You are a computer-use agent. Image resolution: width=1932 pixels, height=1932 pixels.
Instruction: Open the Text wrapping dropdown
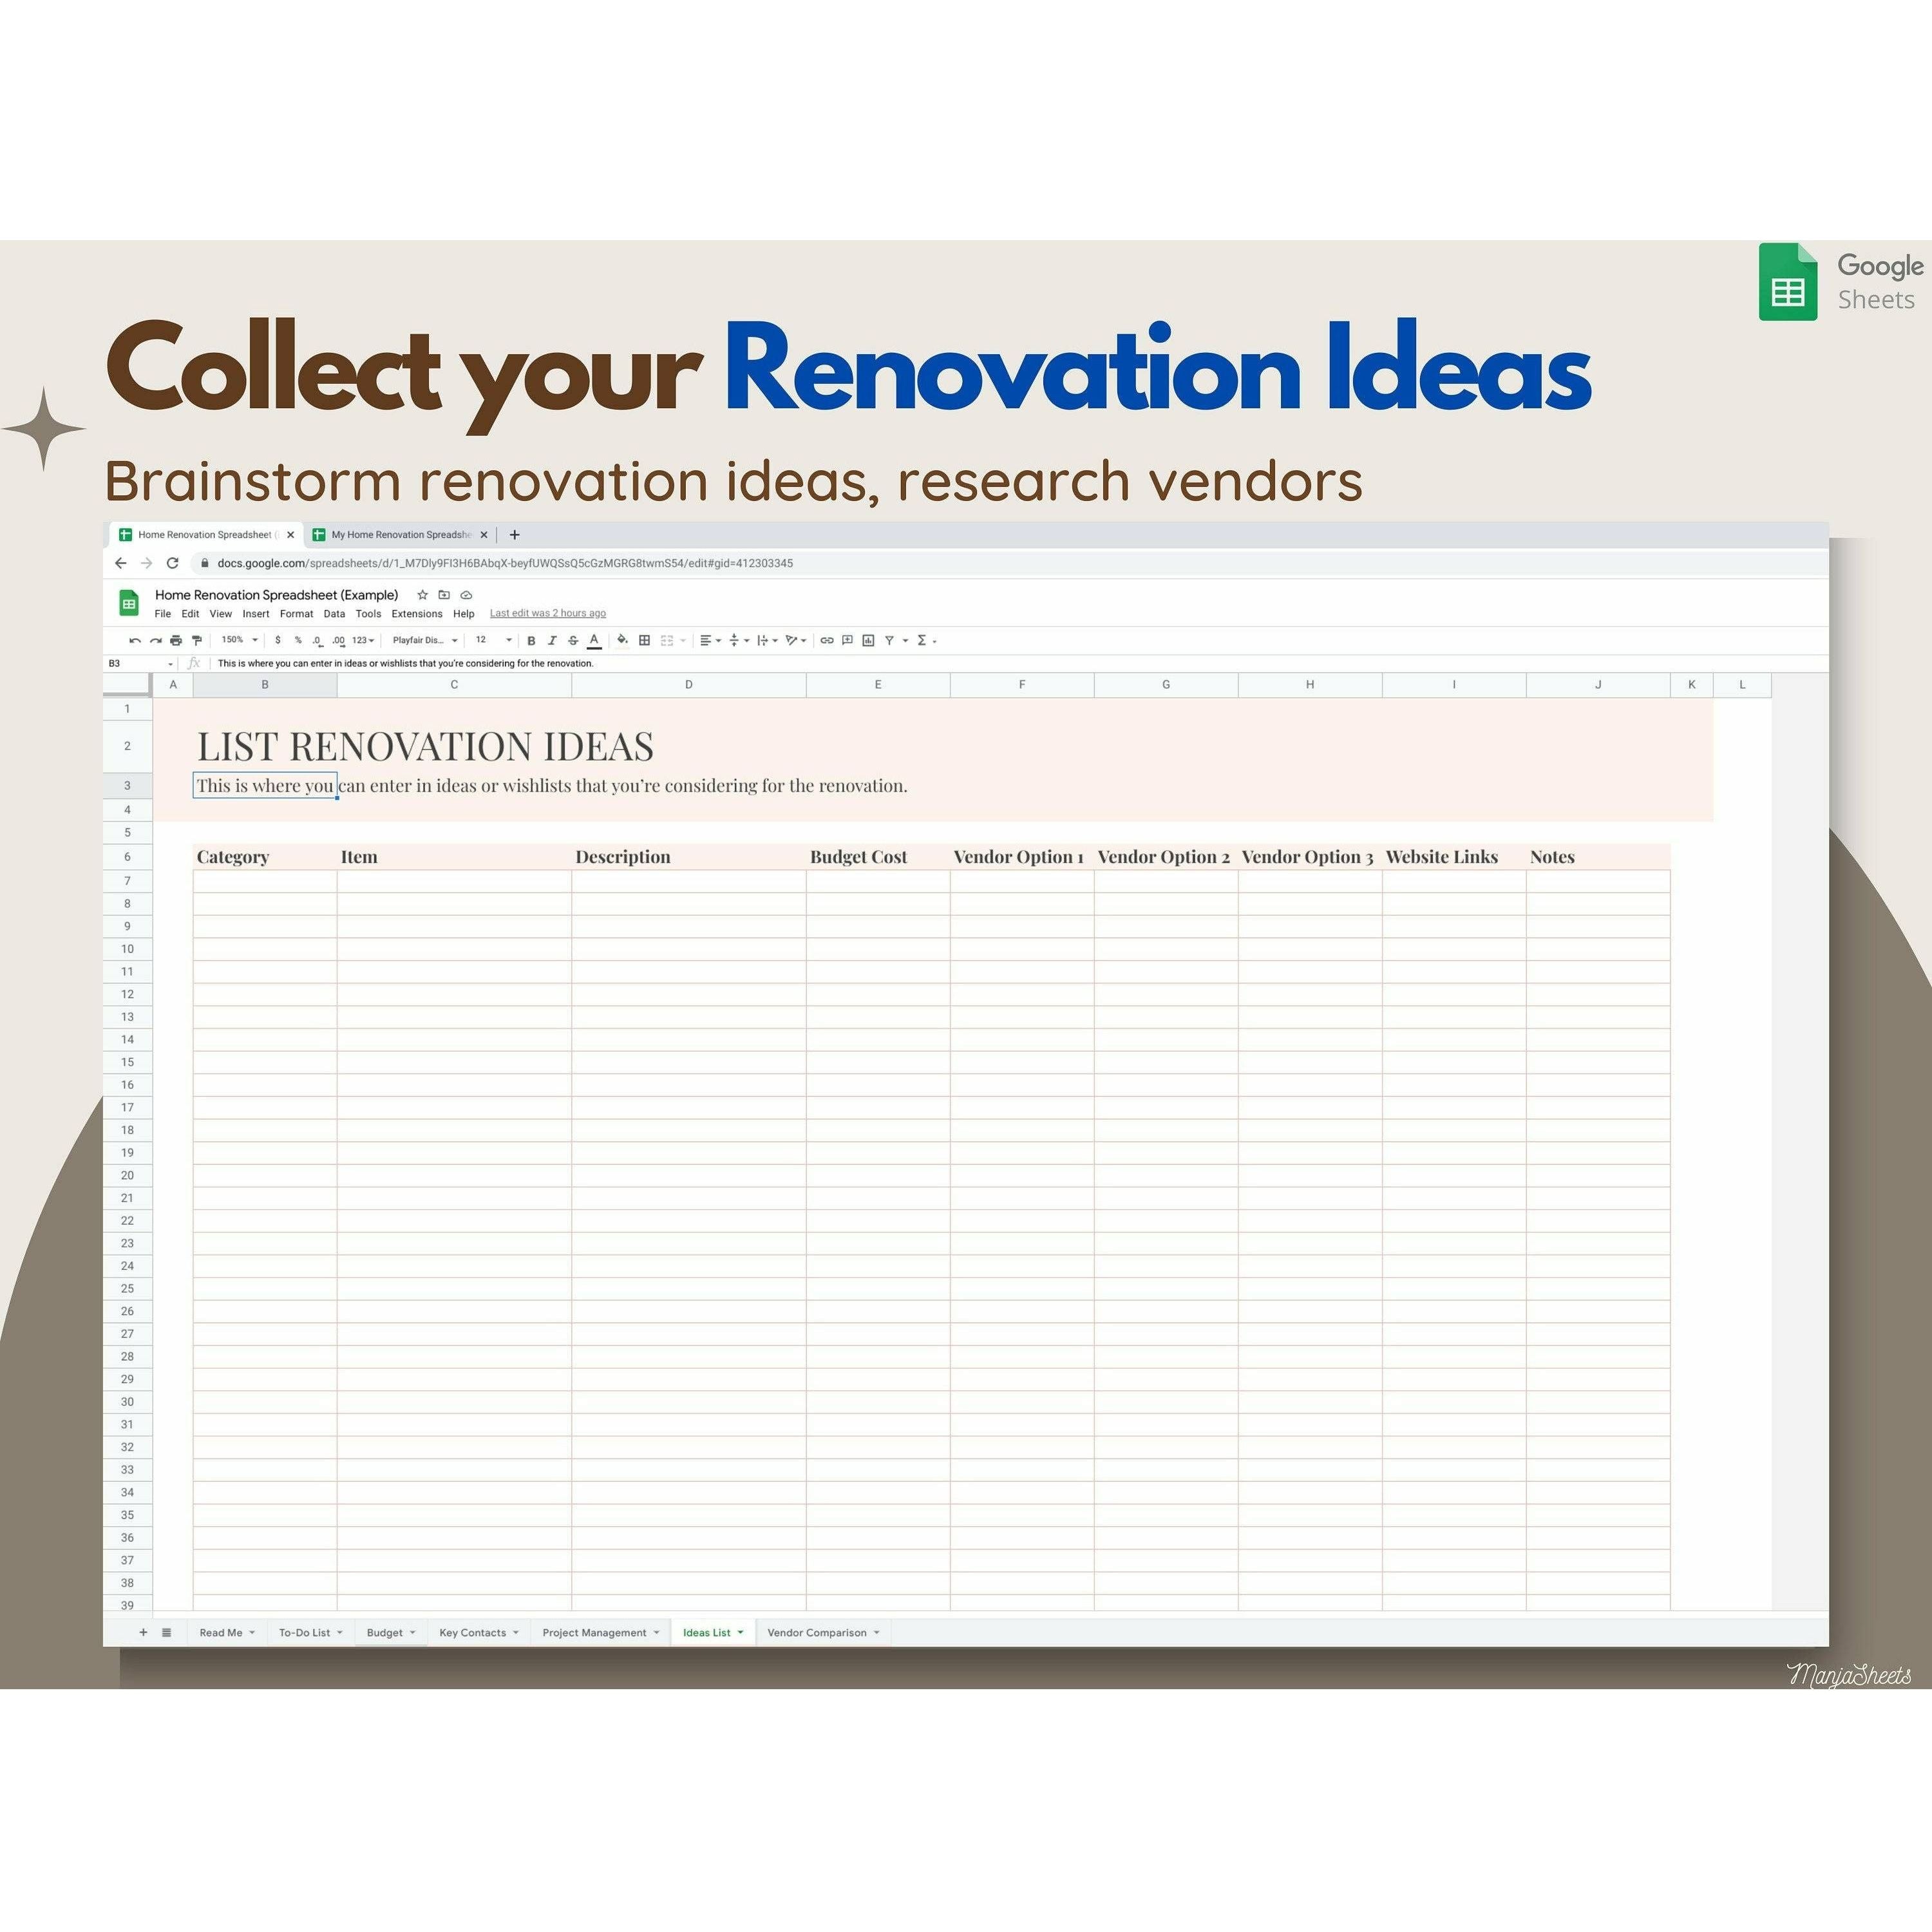pos(767,640)
